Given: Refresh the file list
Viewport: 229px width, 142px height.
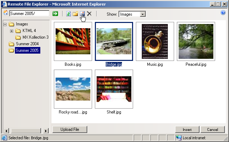Looking at the screenshot, I should (x=68, y=14).
